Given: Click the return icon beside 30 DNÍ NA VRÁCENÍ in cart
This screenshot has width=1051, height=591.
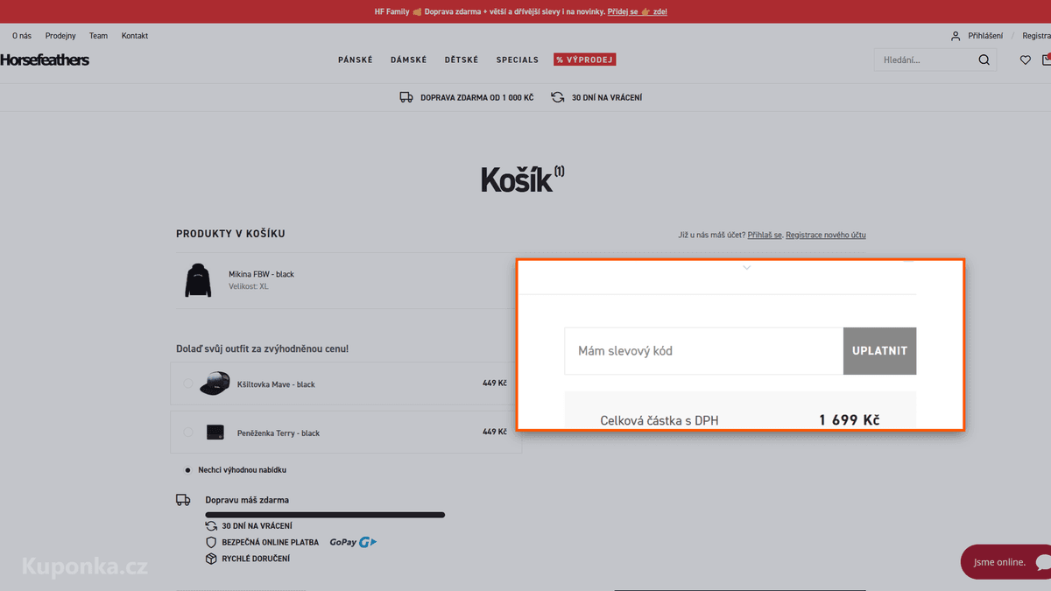Looking at the screenshot, I should 211,526.
